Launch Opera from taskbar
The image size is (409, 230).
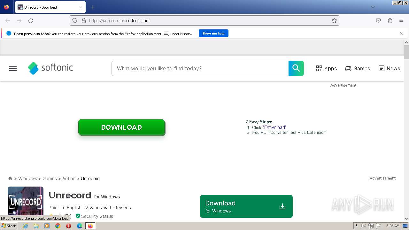coord(68,226)
